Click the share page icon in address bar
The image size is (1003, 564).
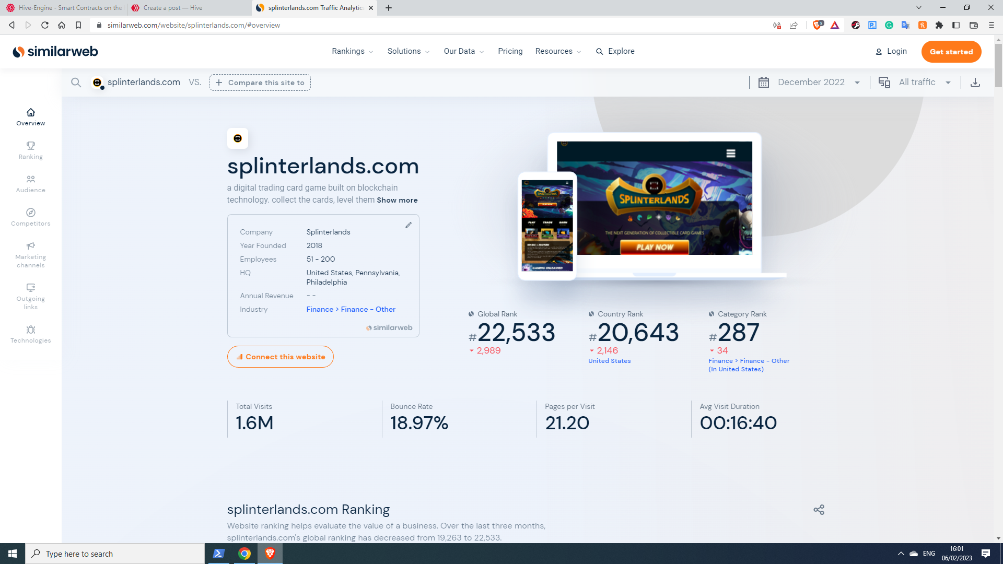(x=794, y=25)
